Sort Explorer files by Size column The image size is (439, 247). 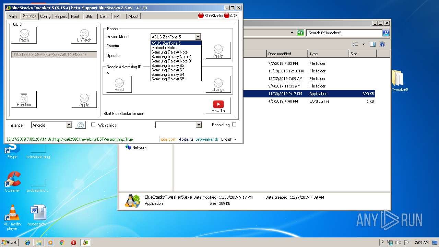(x=362, y=54)
